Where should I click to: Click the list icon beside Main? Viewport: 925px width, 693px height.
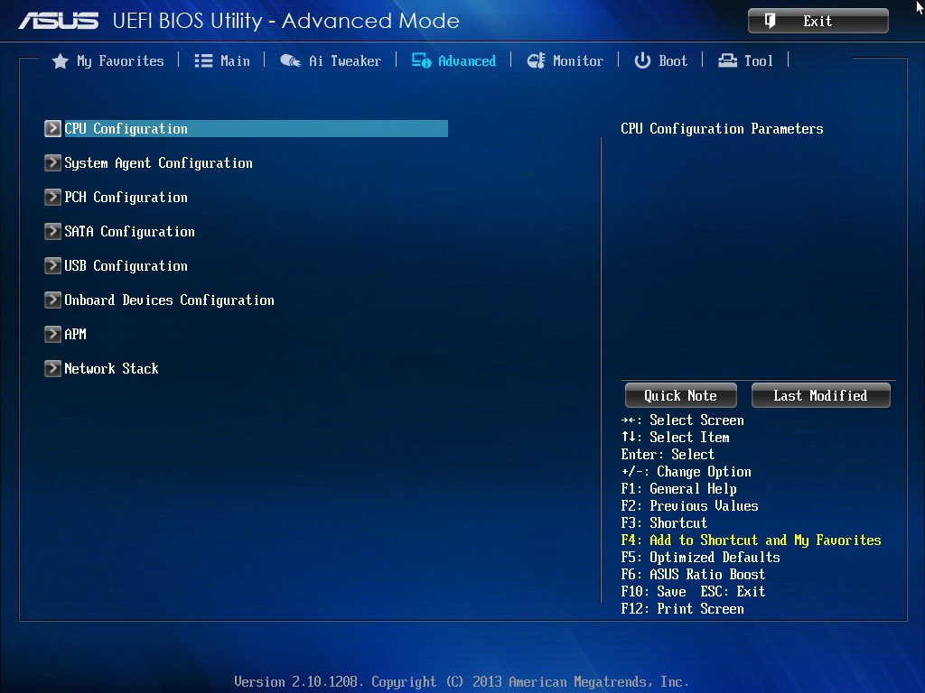203,60
